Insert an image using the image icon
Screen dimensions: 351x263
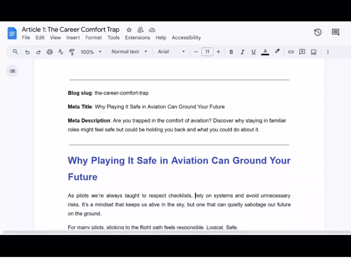(313, 52)
